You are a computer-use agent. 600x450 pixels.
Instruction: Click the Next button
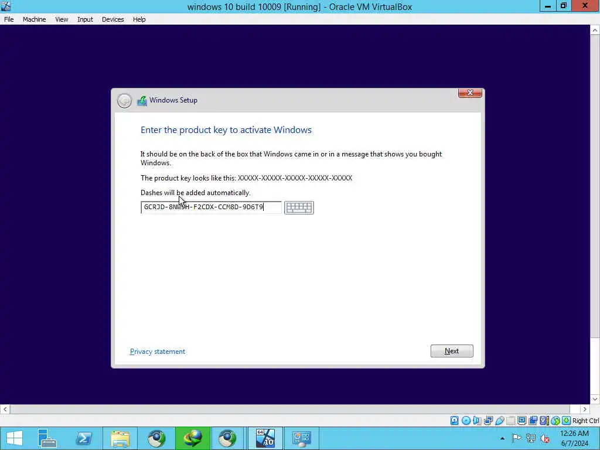coord(452,351)
